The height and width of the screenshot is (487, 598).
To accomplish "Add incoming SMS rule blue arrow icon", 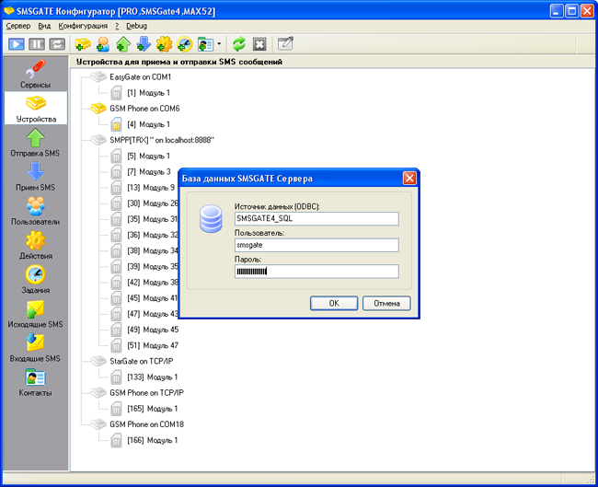I will [144, 44].
